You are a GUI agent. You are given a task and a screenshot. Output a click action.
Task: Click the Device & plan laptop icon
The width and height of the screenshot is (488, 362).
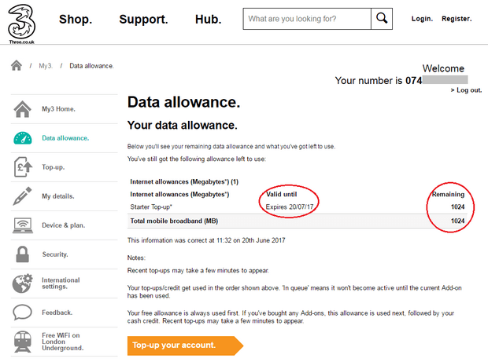[23, 225]
